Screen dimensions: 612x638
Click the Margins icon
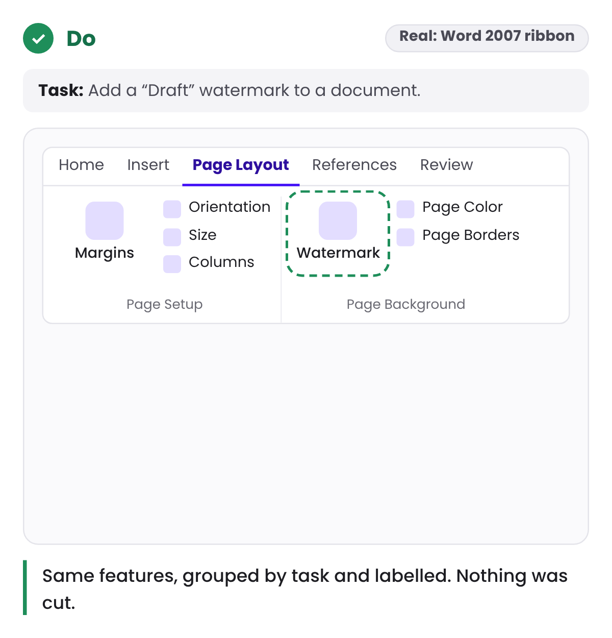(105, 220)
